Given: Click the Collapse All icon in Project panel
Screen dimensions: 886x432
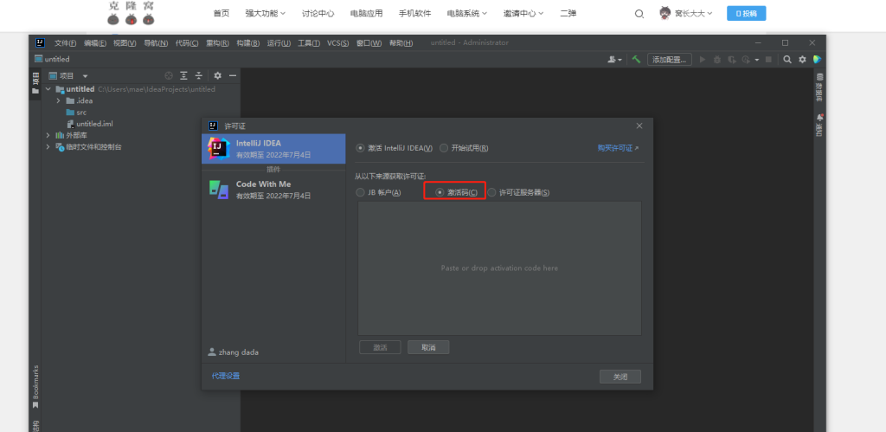Looking at the screenshot, I should pos(199,76).
